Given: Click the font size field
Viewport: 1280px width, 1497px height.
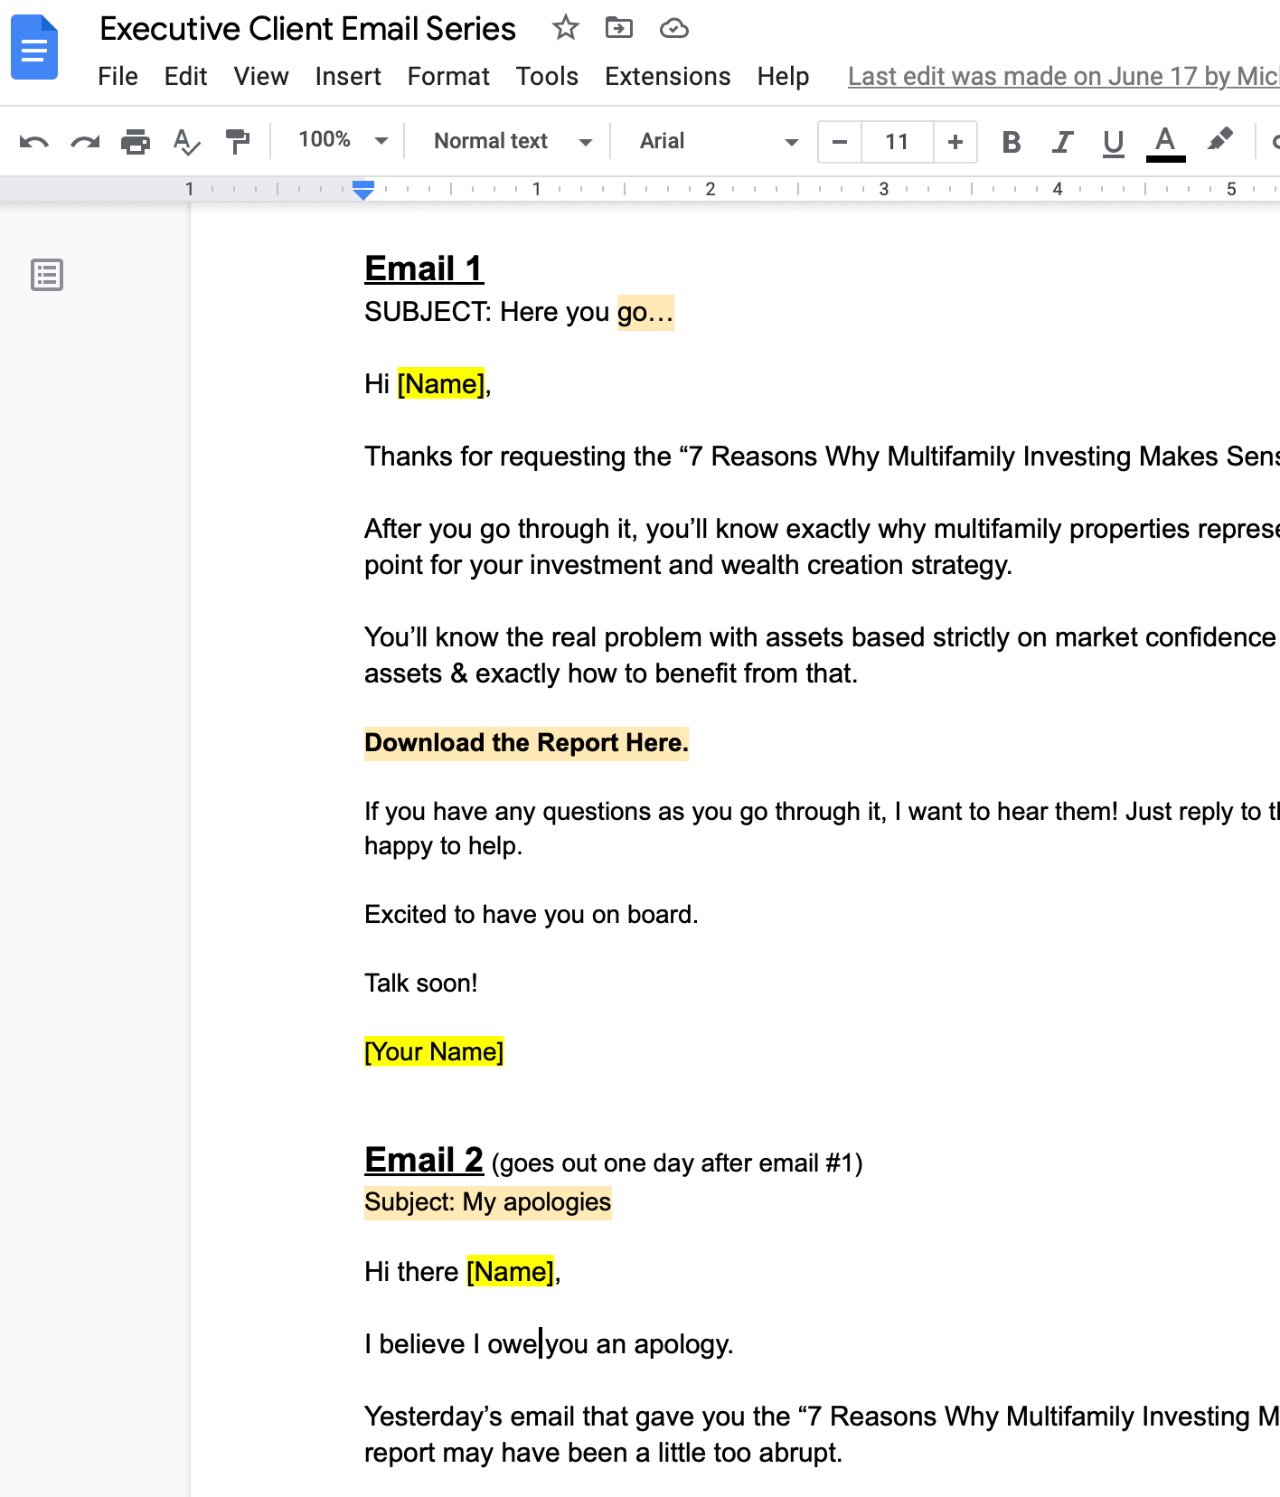Looking at the screenshot, I should tap(897, 142).
